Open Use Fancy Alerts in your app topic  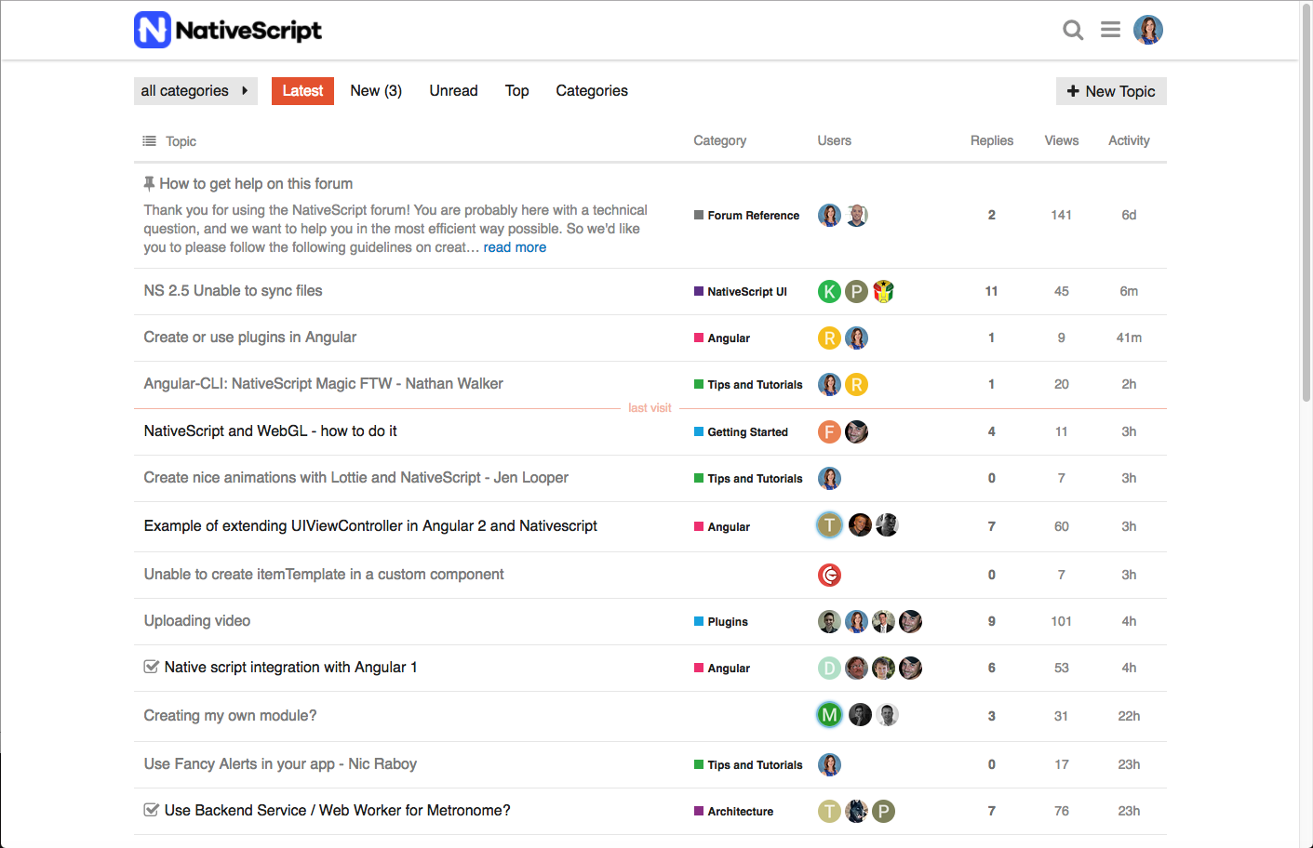280,764
